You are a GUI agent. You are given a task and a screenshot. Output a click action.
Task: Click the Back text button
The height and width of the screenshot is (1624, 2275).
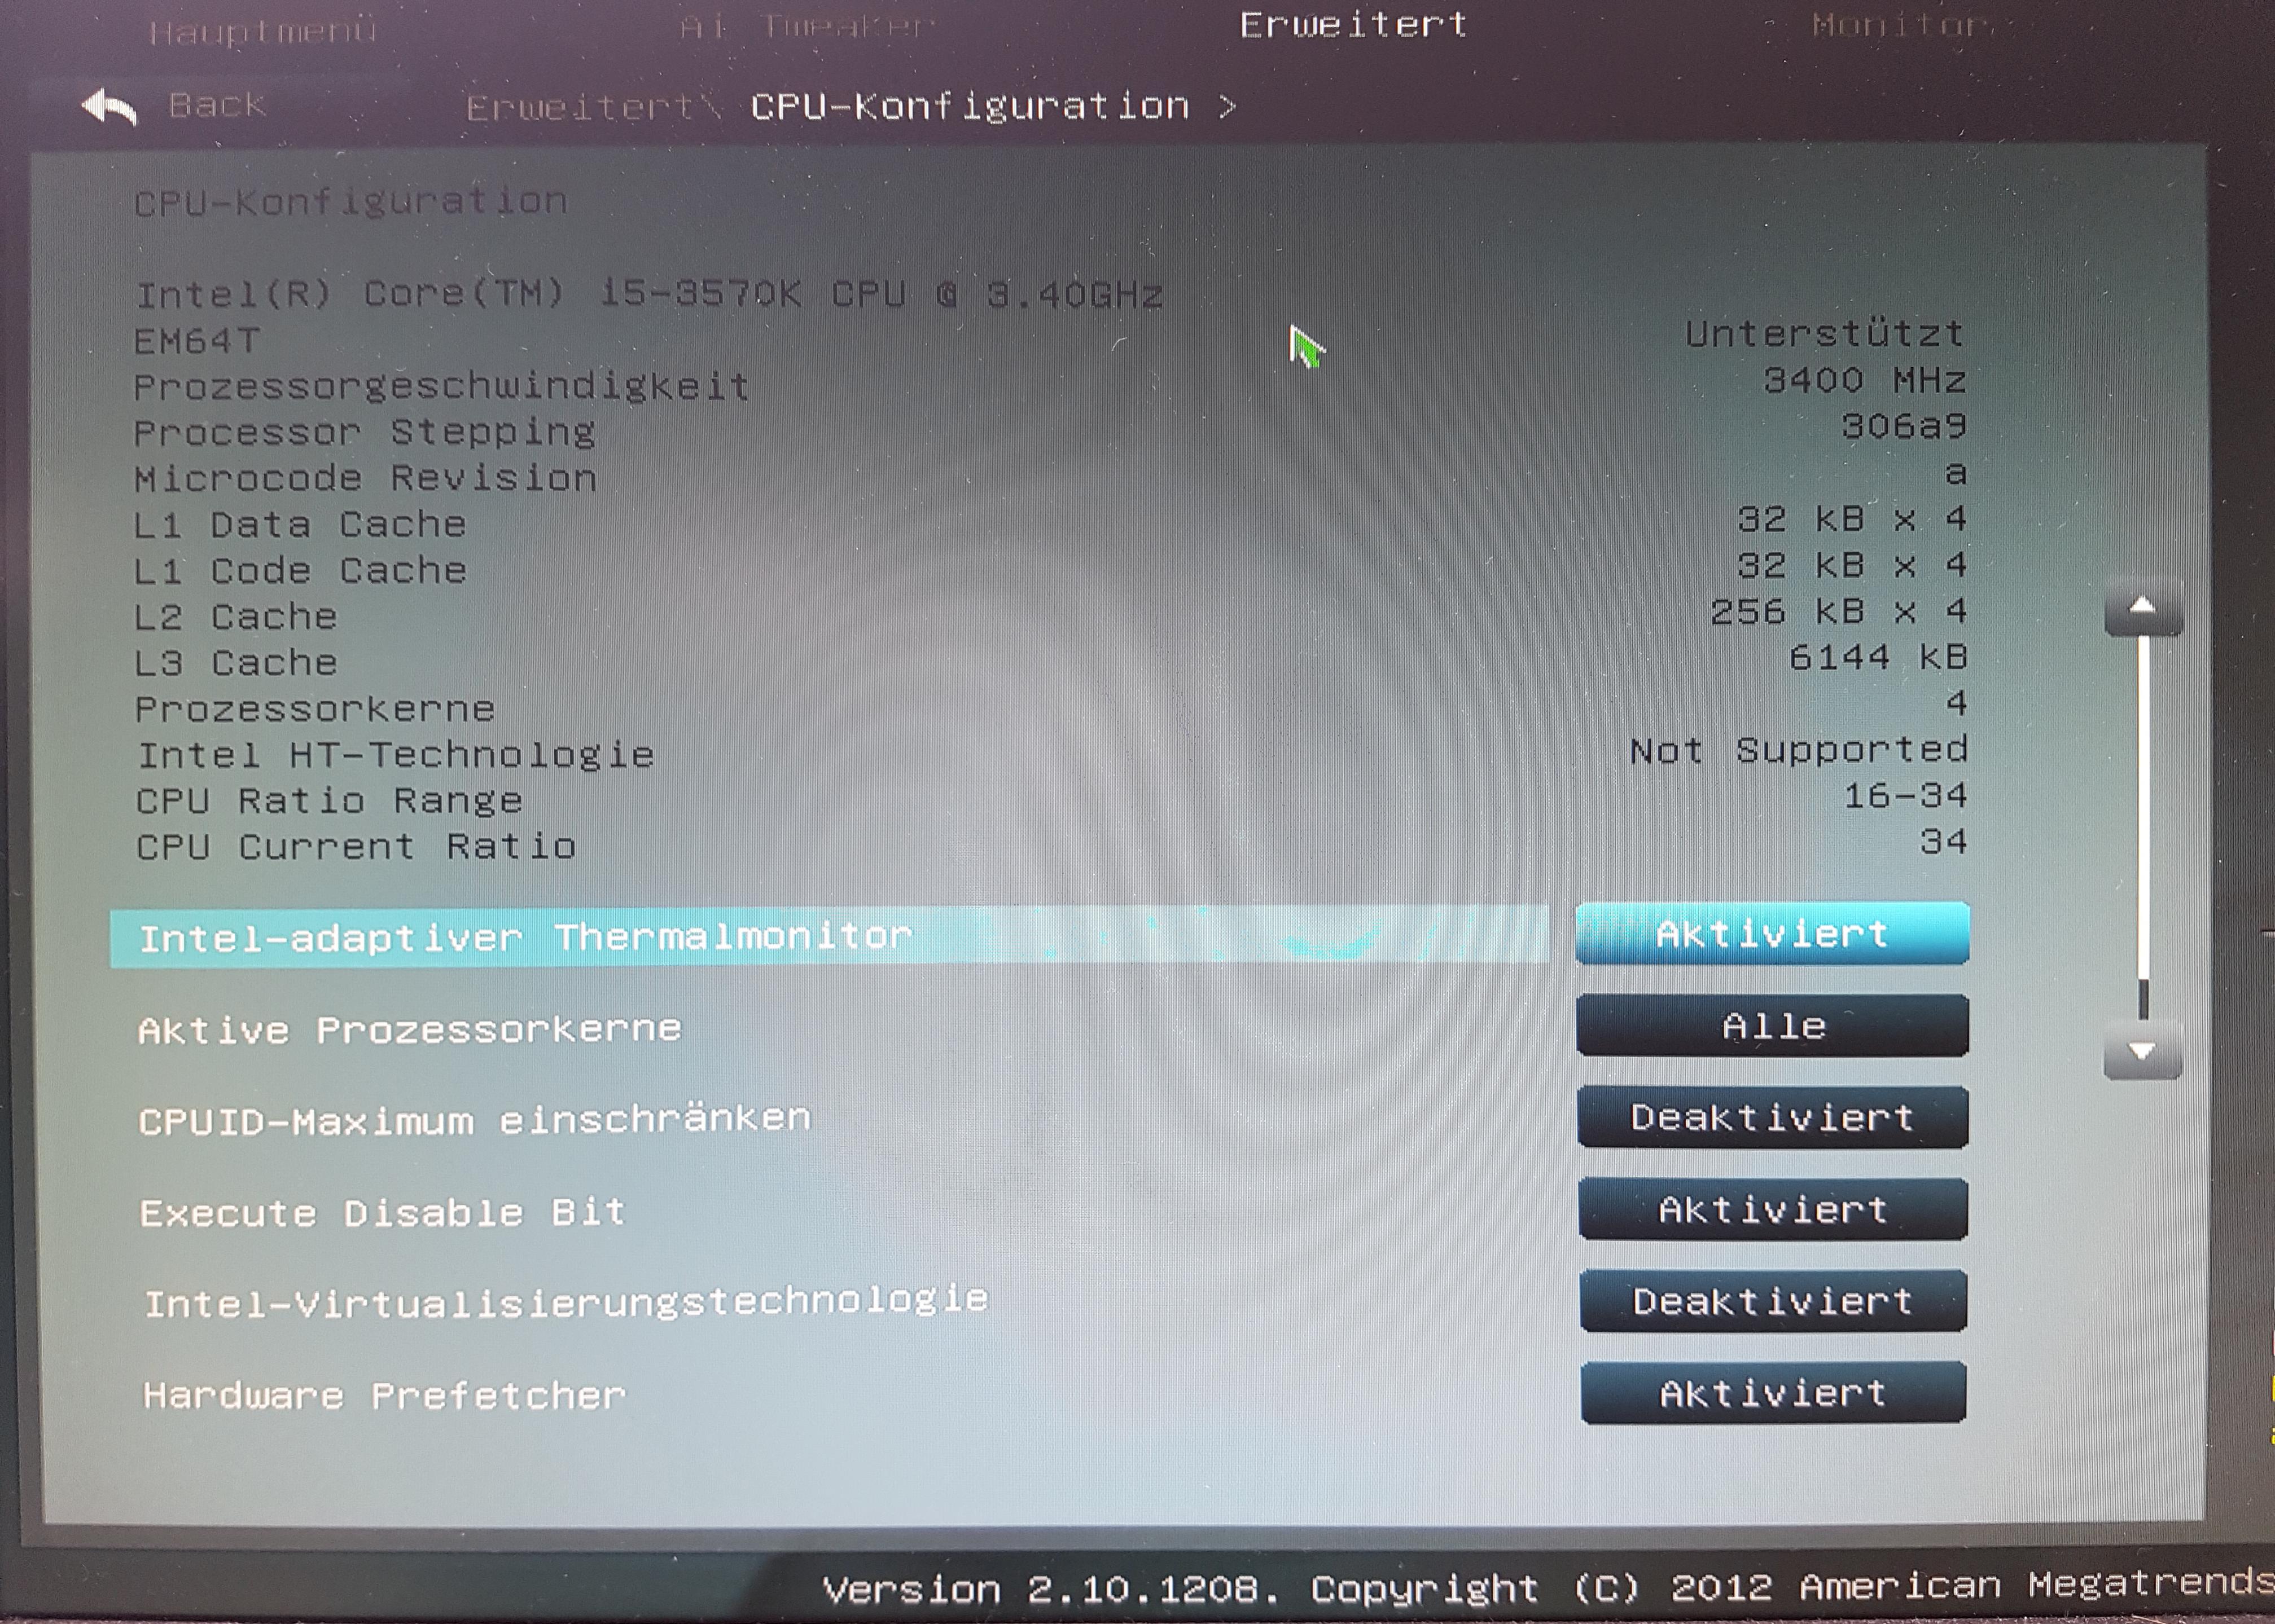(217, 104)
